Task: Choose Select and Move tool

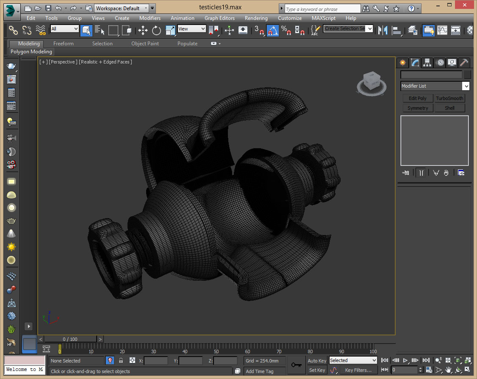Action: [143, 30]
